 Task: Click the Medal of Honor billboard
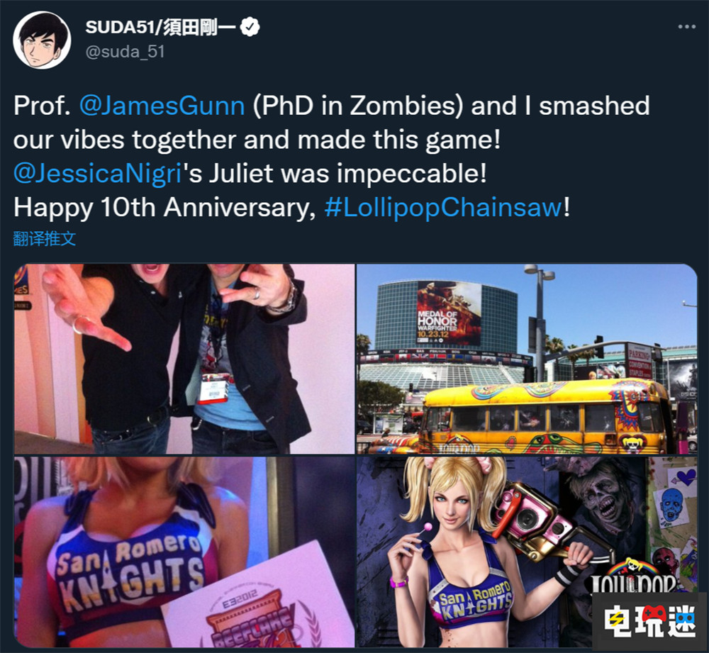tap(449, 313)
